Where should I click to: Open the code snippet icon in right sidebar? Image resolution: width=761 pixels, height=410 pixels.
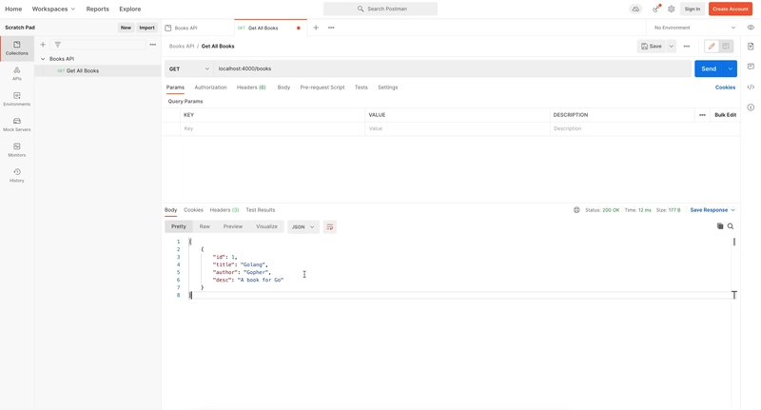tap(751, 87)
